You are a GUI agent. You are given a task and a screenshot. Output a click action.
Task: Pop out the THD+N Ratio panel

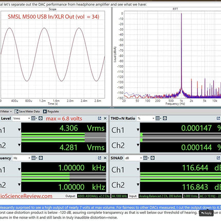(x=218, y=118)
